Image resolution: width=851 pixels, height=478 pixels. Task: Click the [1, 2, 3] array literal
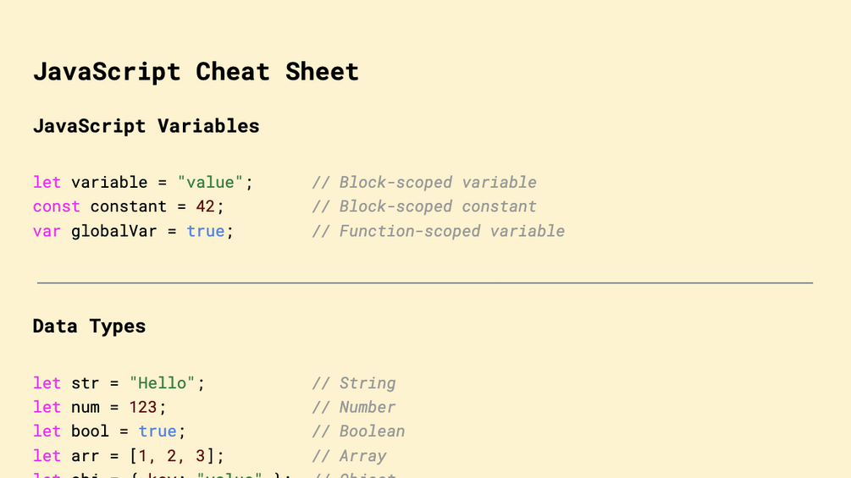click(172, 456)
